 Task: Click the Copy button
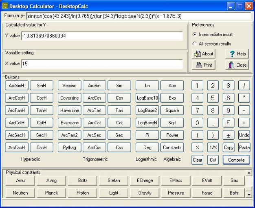229,147
